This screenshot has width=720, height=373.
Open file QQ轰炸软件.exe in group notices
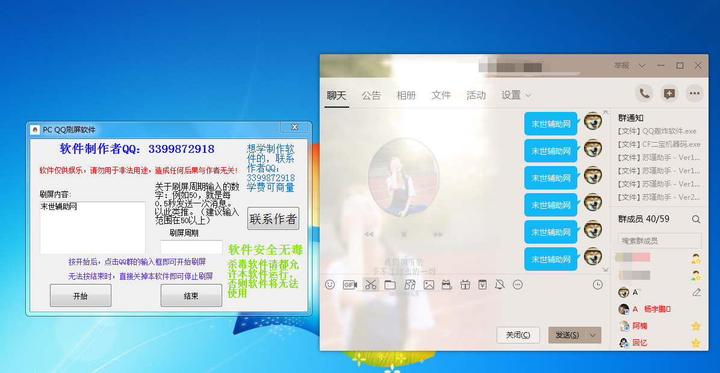coord(657,131)
